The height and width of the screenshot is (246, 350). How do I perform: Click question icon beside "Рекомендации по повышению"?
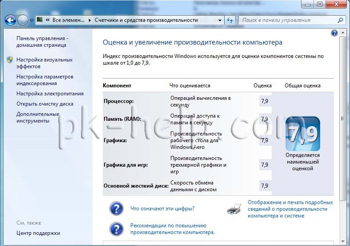coord(116,229)
